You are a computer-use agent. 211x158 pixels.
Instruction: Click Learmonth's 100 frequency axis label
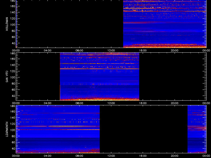pos(13,130)
